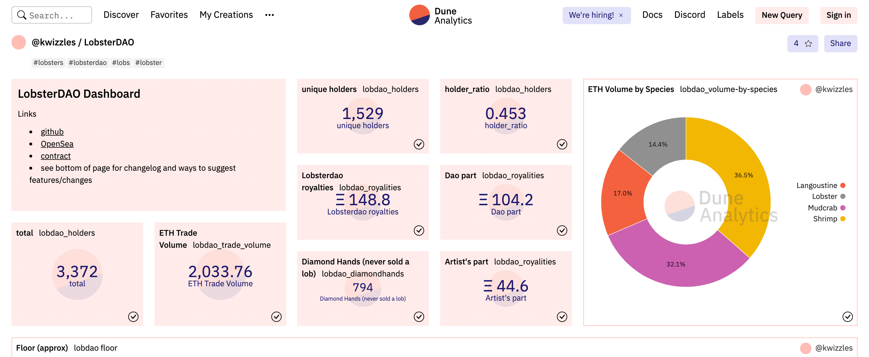The width and height of the screenshot is (869, 357).
Task: Click checkmark icon on holder_ratio card
Action: (x=562, y=144)
